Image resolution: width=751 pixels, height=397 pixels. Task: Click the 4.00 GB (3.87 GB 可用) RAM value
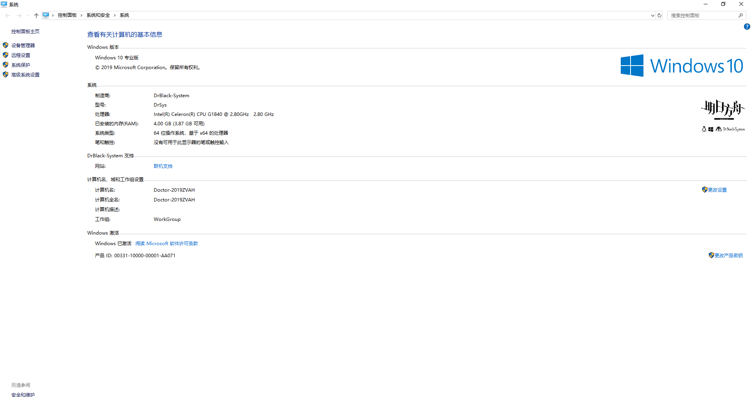(179, 124)
